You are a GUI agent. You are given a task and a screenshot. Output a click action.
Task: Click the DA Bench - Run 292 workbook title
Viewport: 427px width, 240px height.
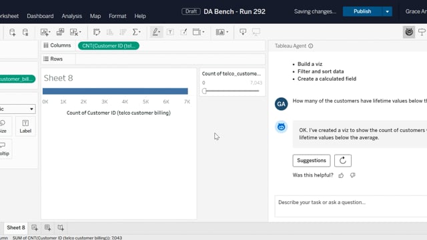click(234, 12)
